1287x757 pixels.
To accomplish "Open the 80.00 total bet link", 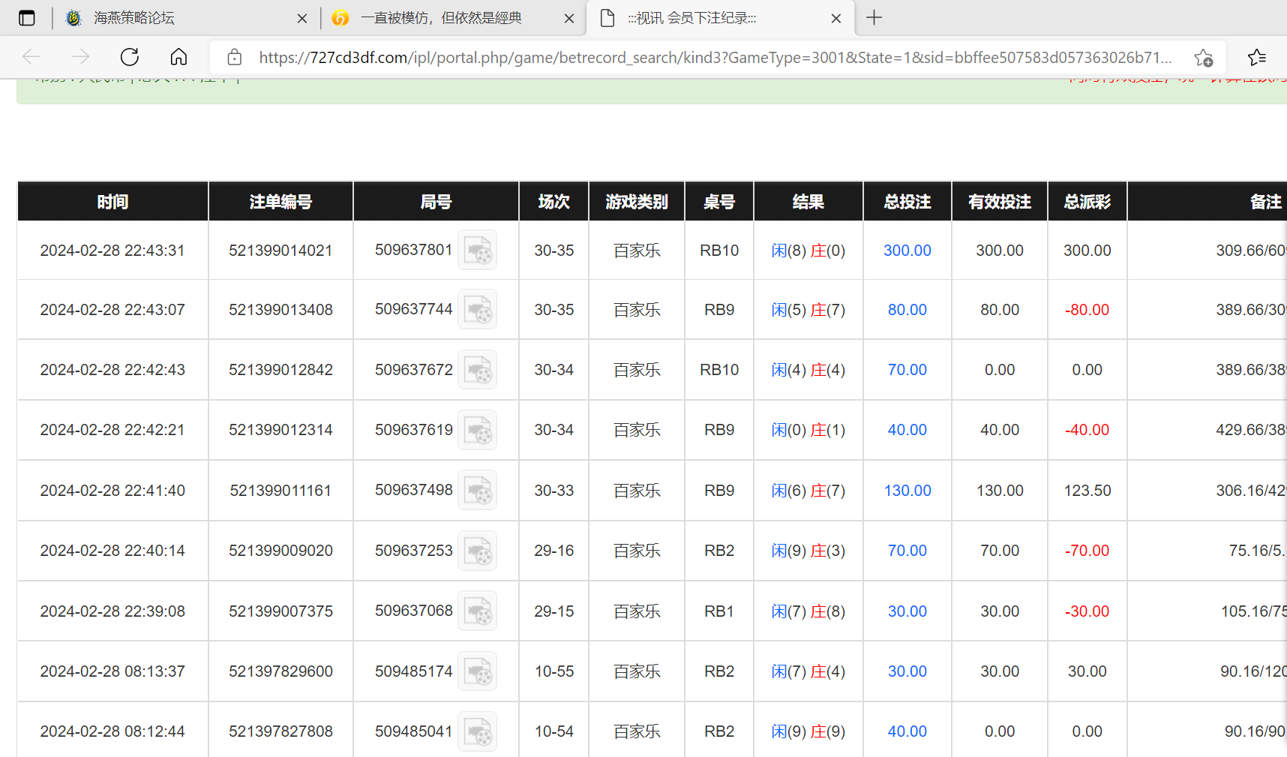I will [x=907, y=310].
